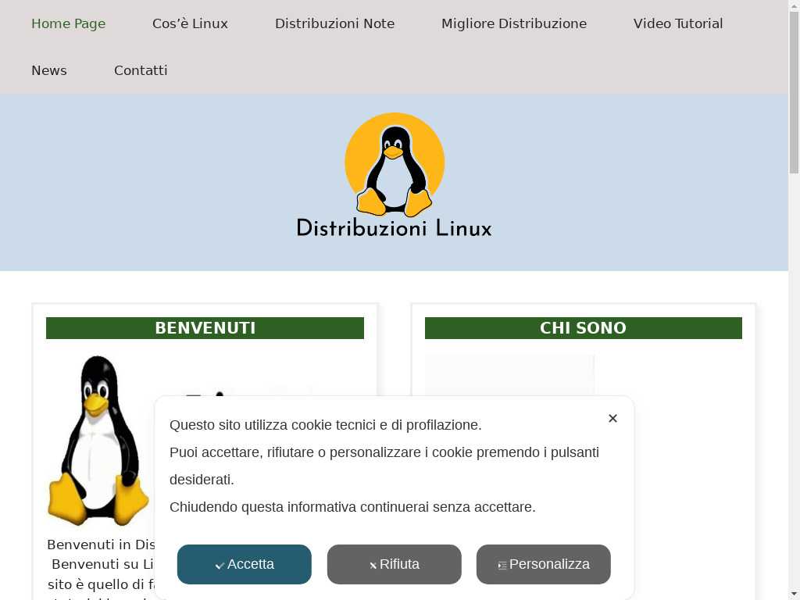
Task: Select Migliore Distribuzione menu entry
Action: coord(514,23)
